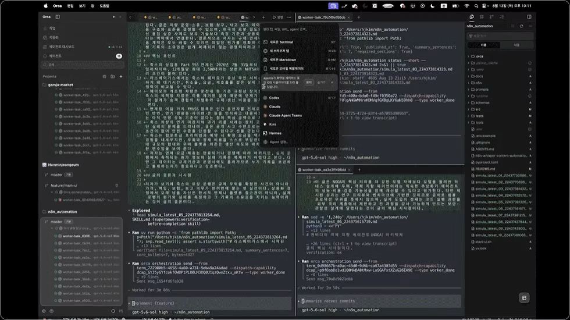
Task: Open the source control branch icon
Action: click(491, 17)
